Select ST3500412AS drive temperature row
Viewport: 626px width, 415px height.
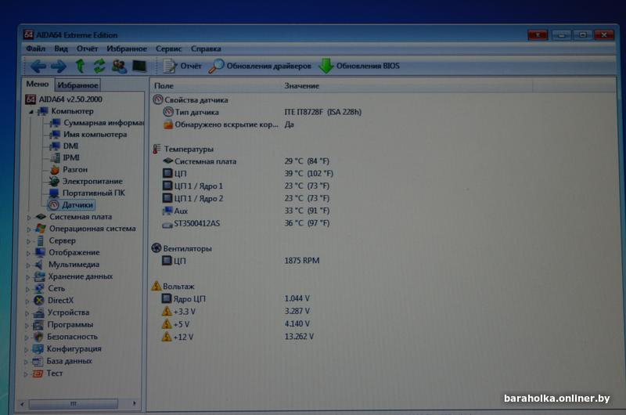click(246, 223)
